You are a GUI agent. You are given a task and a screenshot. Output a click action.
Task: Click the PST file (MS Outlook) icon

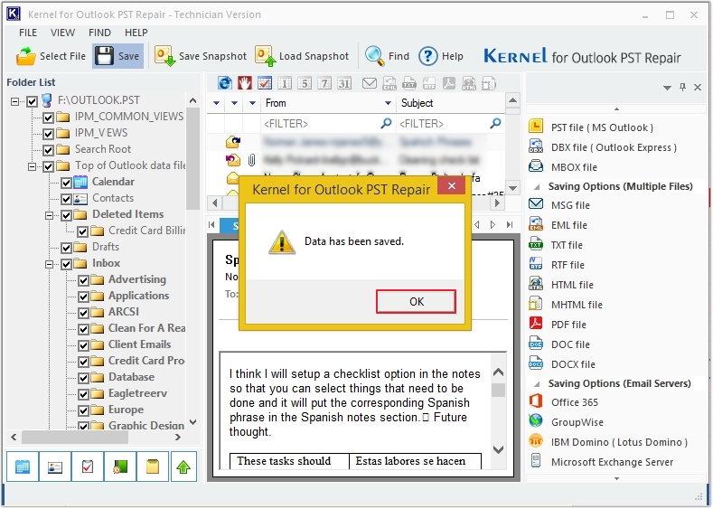coord(536,126)
